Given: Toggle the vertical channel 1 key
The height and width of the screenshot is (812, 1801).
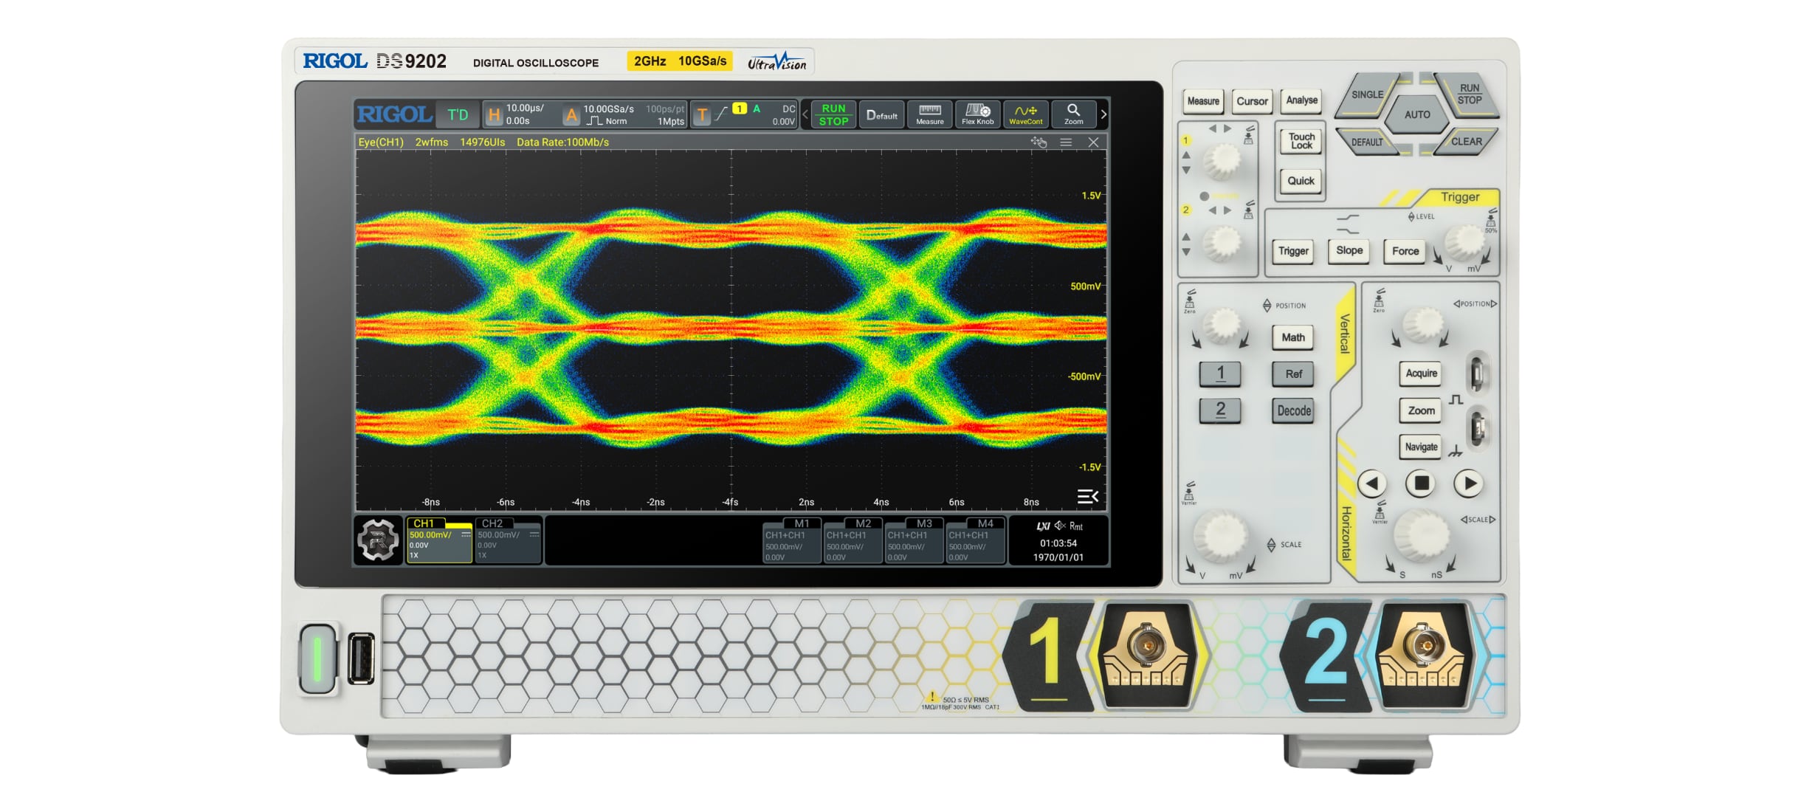Looking at the screenshot, I should pyautogui.click(x=1220, y=374).
